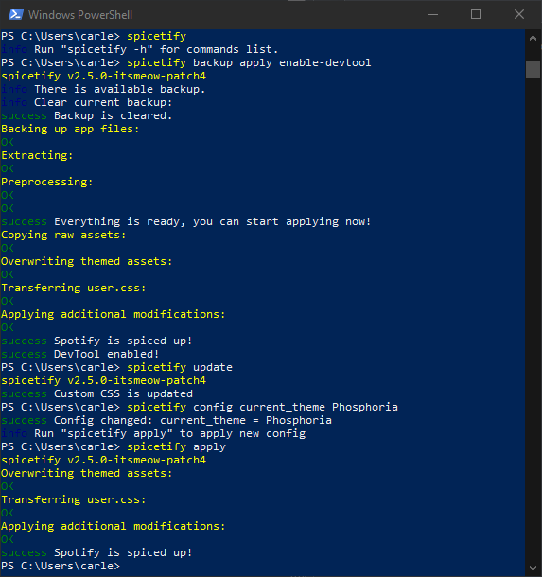Click 'Backup is cleared.' line
The height and width of the screenshot is (577, 542).
(113, 115)
